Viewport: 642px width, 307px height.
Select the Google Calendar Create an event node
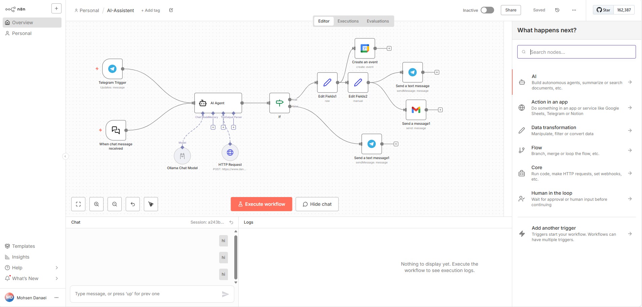tap(365, 48)
